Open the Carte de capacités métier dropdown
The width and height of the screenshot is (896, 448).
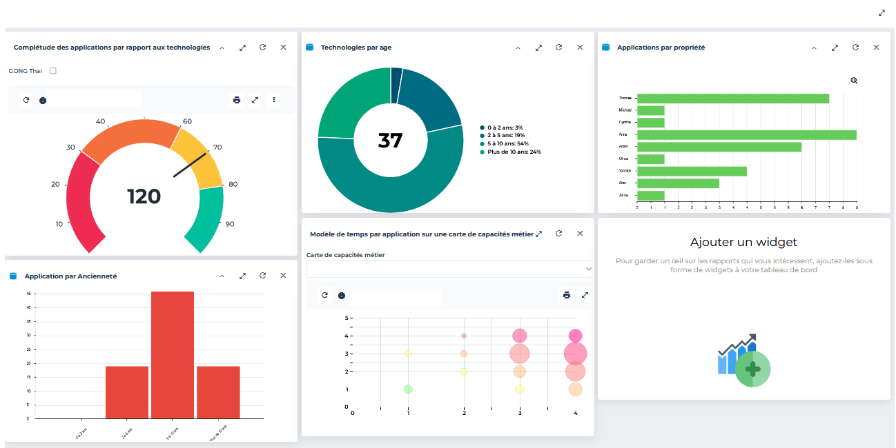(x=449, y=269)
